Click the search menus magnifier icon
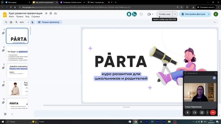The width and height of the screenshot is (221, 124). (x=6, y=22)
